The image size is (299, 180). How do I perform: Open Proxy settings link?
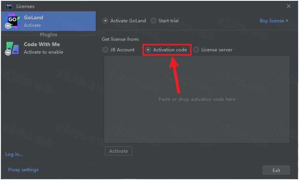23,170
